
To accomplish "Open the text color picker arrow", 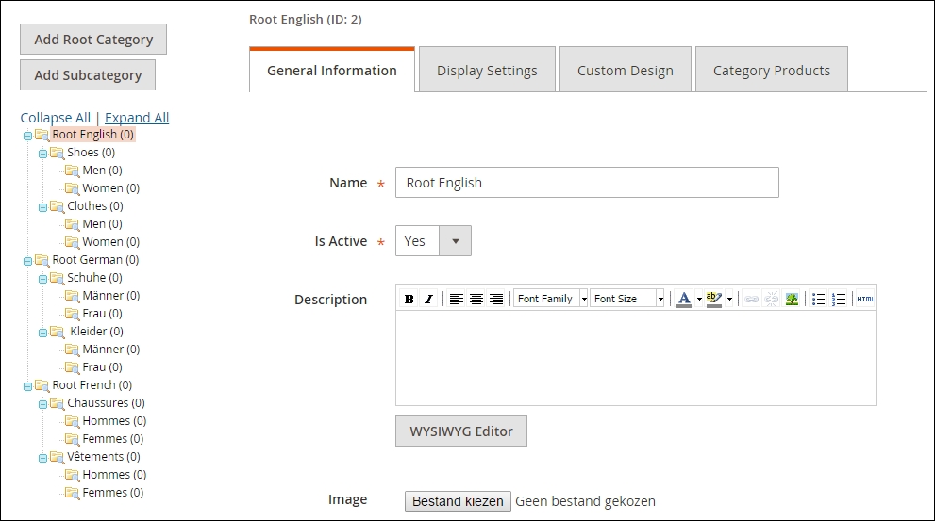I will click(699, 300).
